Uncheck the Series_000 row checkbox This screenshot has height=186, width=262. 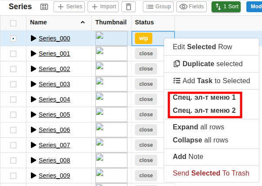point(13,38)
